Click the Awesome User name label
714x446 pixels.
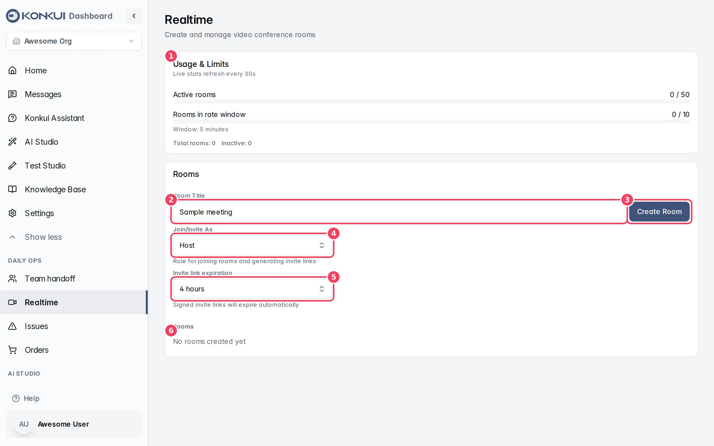coord(63,424)
